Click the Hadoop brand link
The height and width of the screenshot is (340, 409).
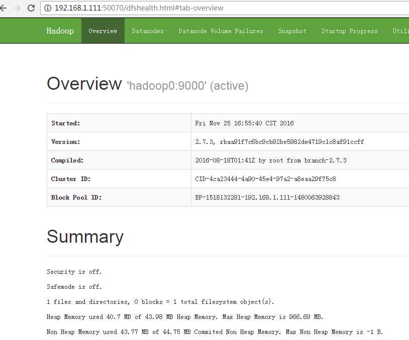[60, 31]
